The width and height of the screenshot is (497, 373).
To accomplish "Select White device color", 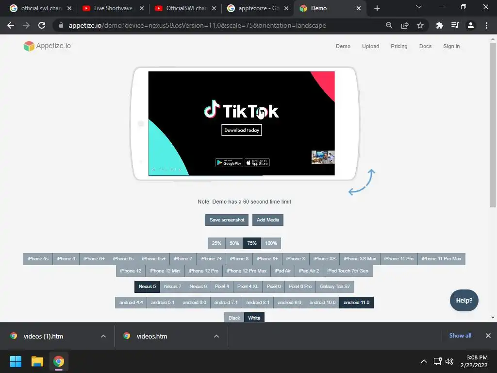I will coord(254,318).
